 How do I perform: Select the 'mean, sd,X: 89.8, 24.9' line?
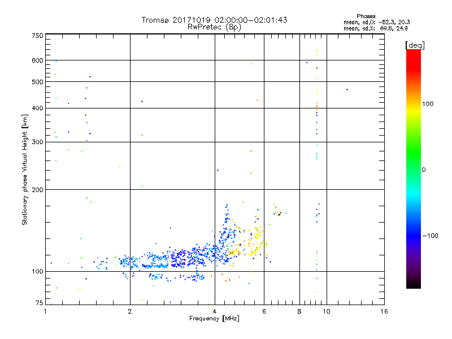click(375, 28)
